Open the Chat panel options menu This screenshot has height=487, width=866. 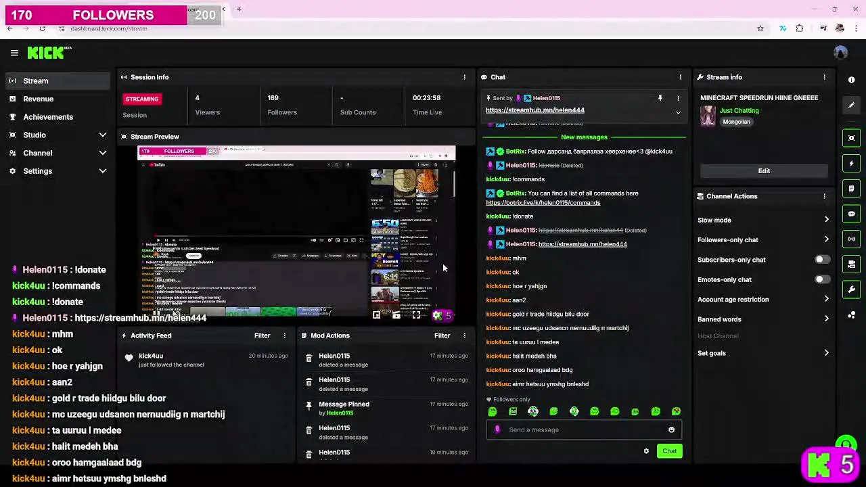(x=681, y=77)
